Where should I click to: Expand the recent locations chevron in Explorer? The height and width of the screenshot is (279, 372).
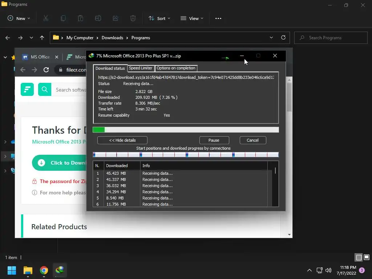coord(31,38)
